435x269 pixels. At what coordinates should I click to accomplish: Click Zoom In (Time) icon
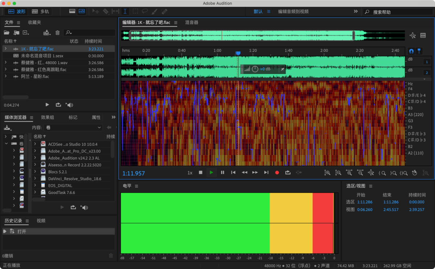[349, 173]
